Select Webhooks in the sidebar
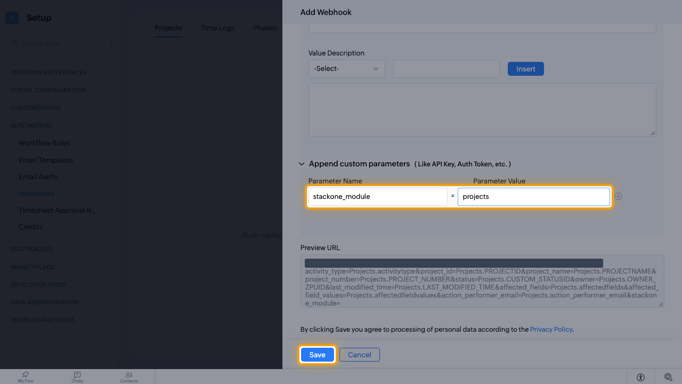The image size is (682, 384). 36,194
